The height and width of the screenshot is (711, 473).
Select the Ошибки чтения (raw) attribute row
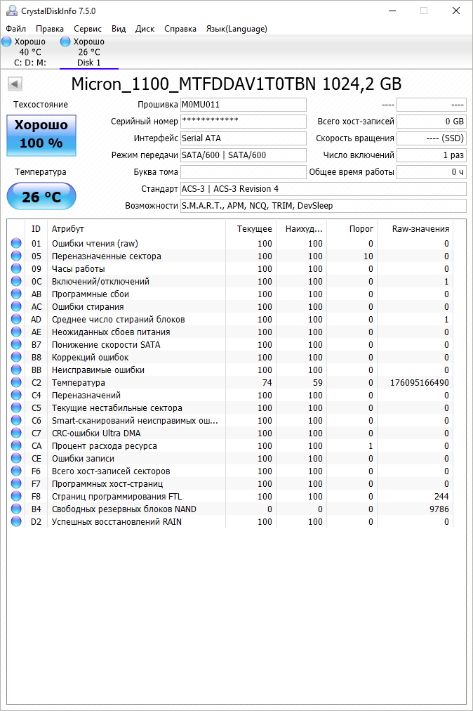point(230,244)
